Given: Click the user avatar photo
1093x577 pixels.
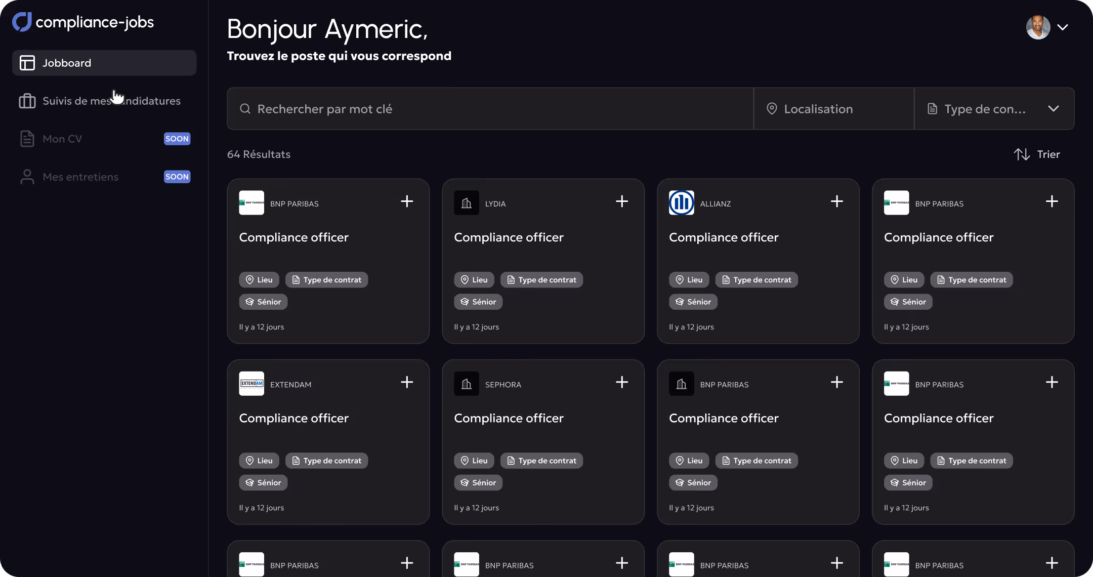Looking at the screenshot, I should pos(1038,27).
